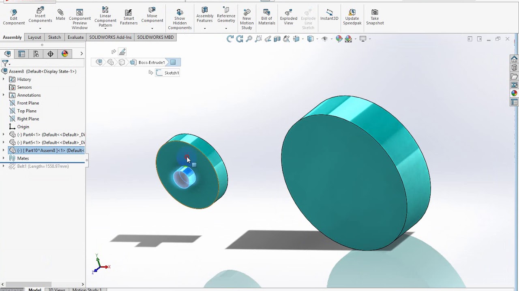Select the Mate tool
The height and width of the screenshot is (291, 519).
(60, 15)
